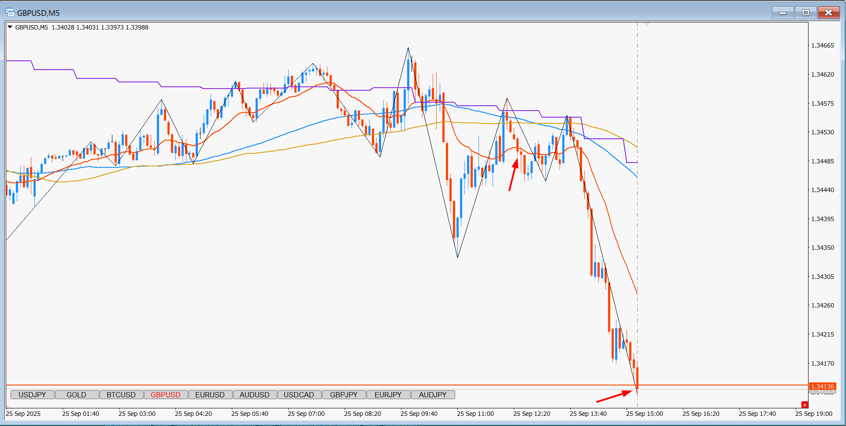Screen dimensions: 846x426
Task: Click the current price label 1.34136
Action: [x=822, y=386]
